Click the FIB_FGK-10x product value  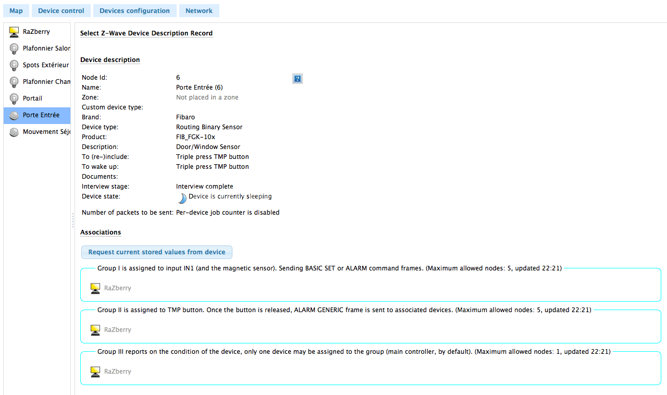195,137
